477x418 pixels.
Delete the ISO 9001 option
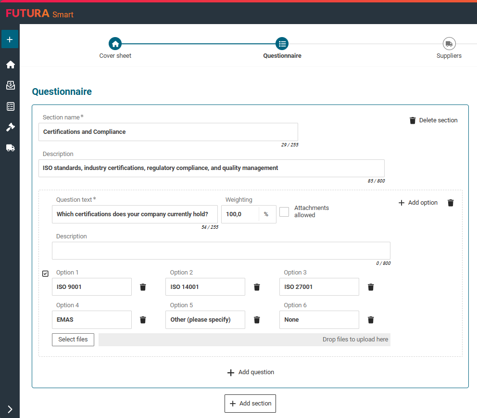(x=143, y=287)
